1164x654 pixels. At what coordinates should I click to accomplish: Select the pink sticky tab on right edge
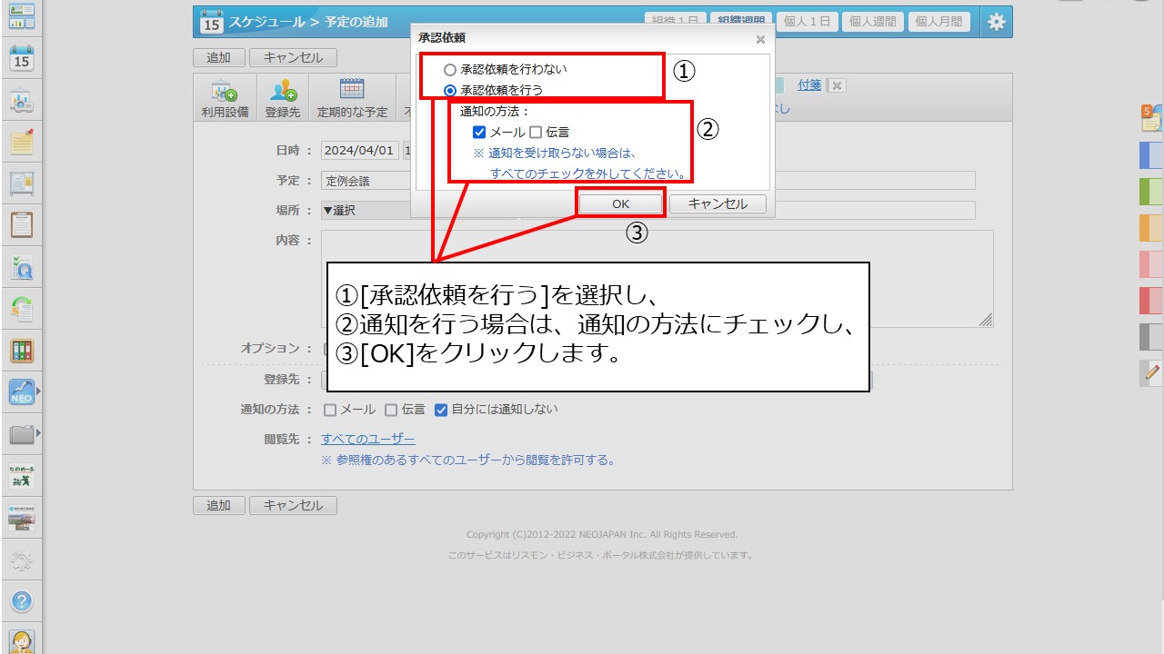click(1151, 264)
